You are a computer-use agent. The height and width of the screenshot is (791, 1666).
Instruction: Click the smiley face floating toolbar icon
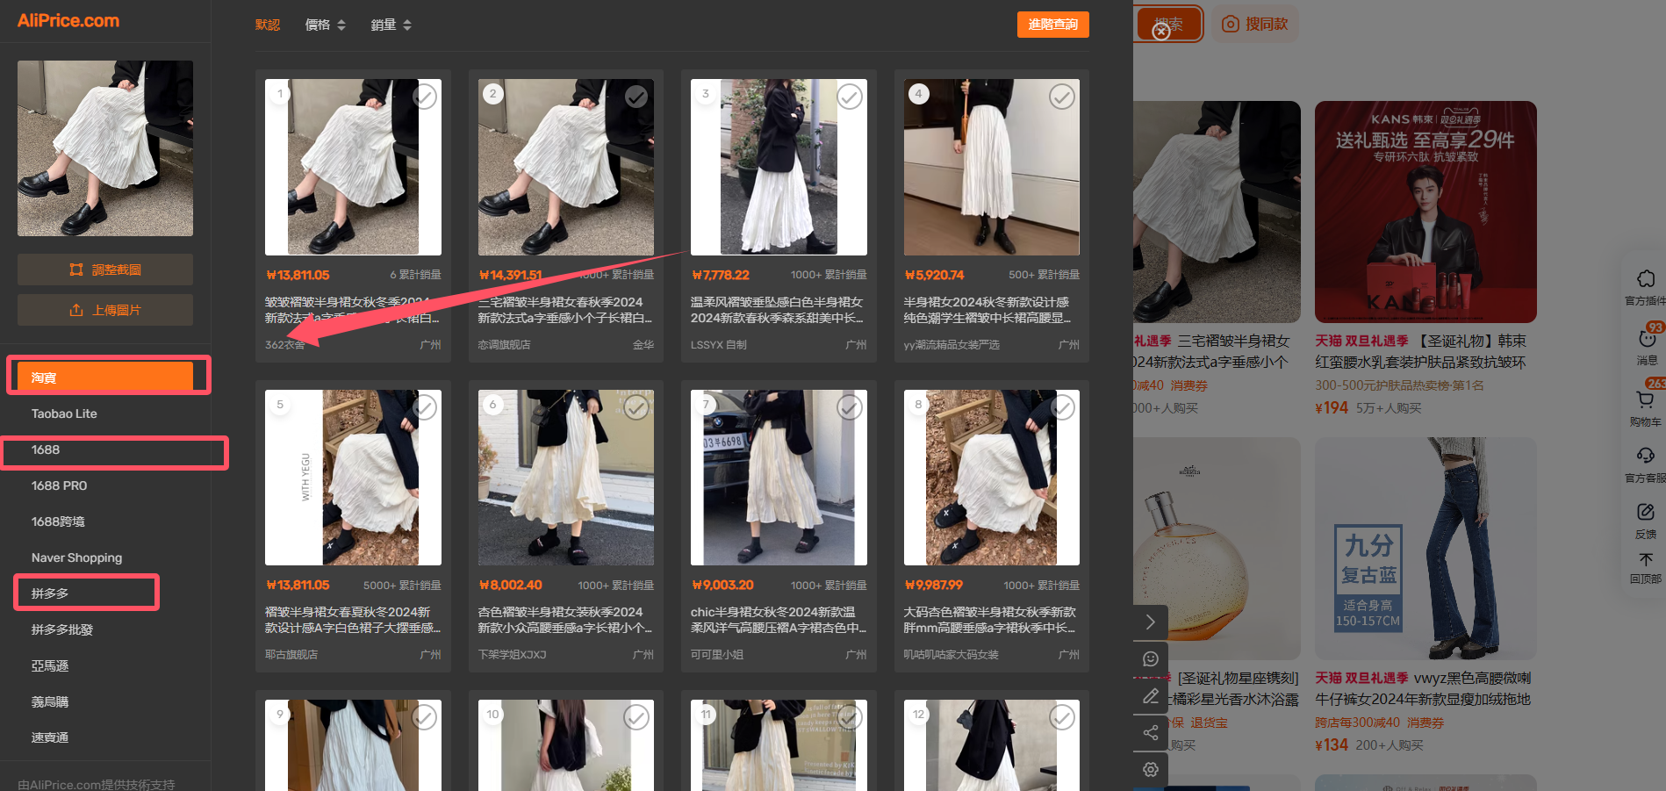pos(1151,659)
